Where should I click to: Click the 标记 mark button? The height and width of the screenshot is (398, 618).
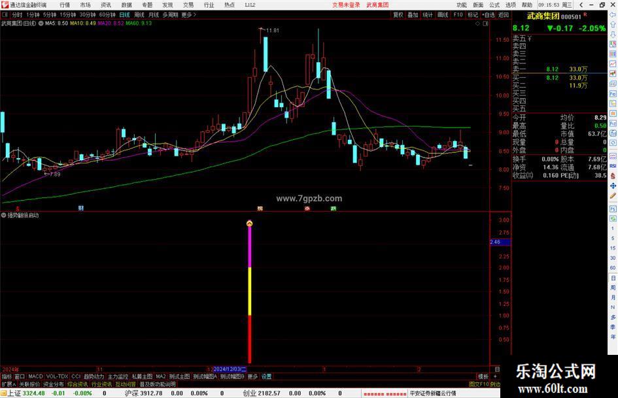473,14
